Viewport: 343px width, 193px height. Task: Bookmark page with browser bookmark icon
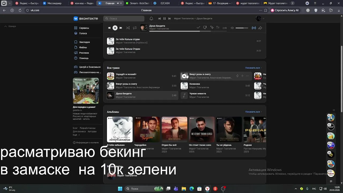point(266,10)
